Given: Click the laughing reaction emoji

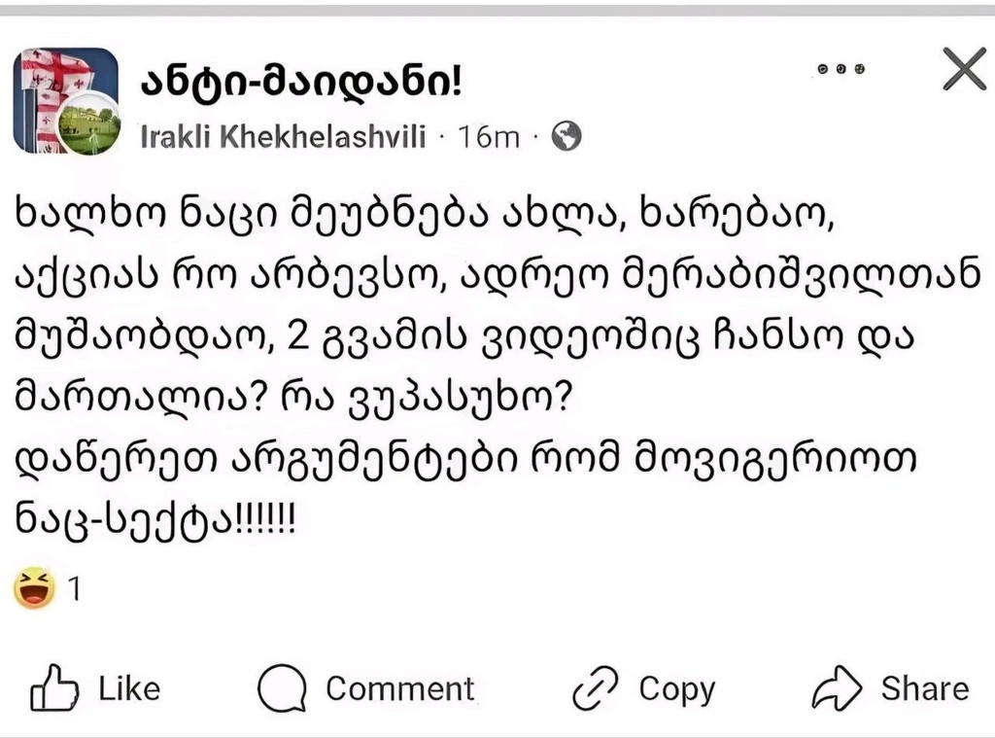Looking at the screenshot, I should click(34, 588).
